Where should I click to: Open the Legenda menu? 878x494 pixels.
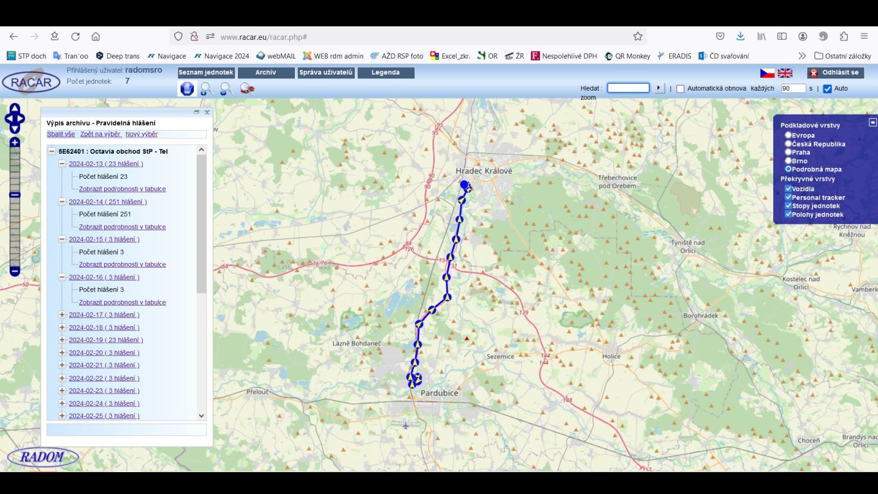coord(386,73)
